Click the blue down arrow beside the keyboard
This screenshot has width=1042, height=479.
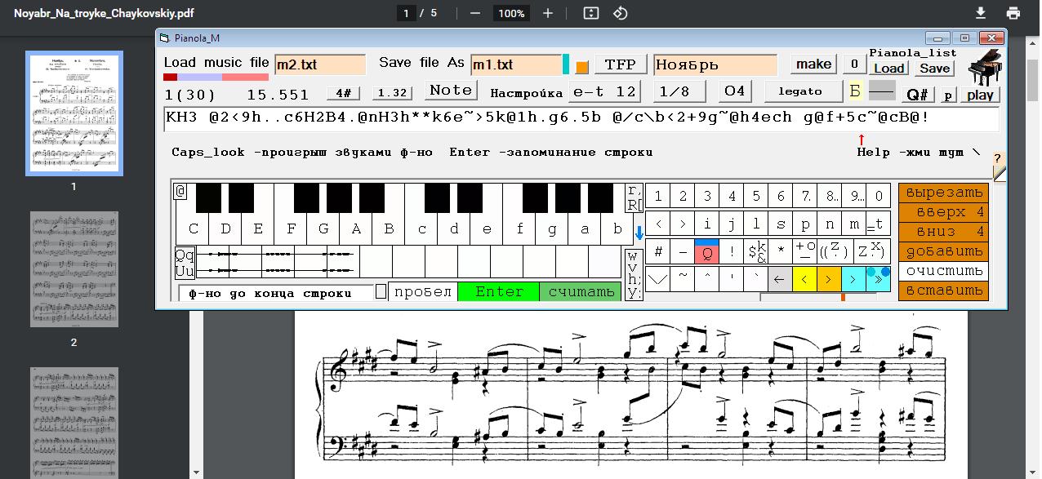639,233
